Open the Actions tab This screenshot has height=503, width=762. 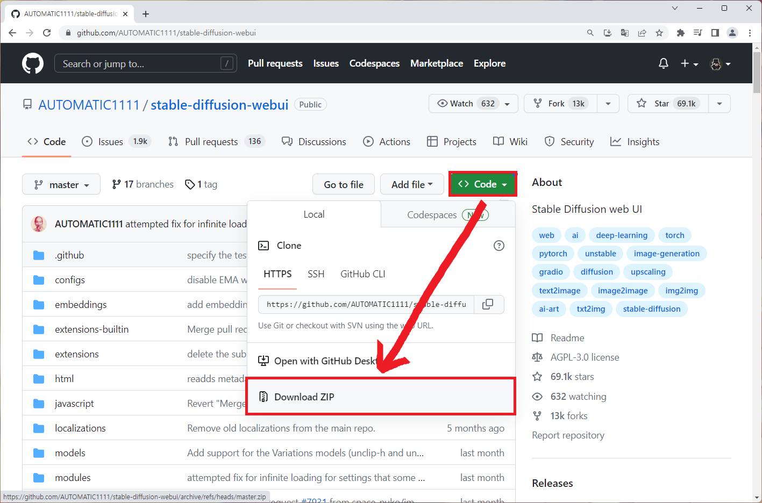tap(387, 141)
